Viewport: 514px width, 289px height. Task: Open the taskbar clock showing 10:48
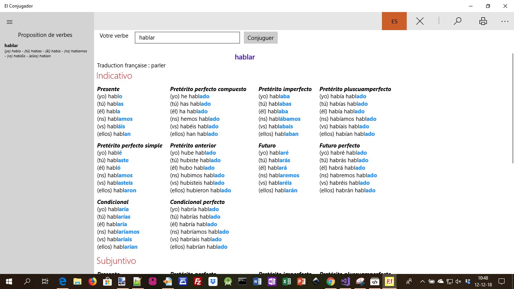(483, 281)
